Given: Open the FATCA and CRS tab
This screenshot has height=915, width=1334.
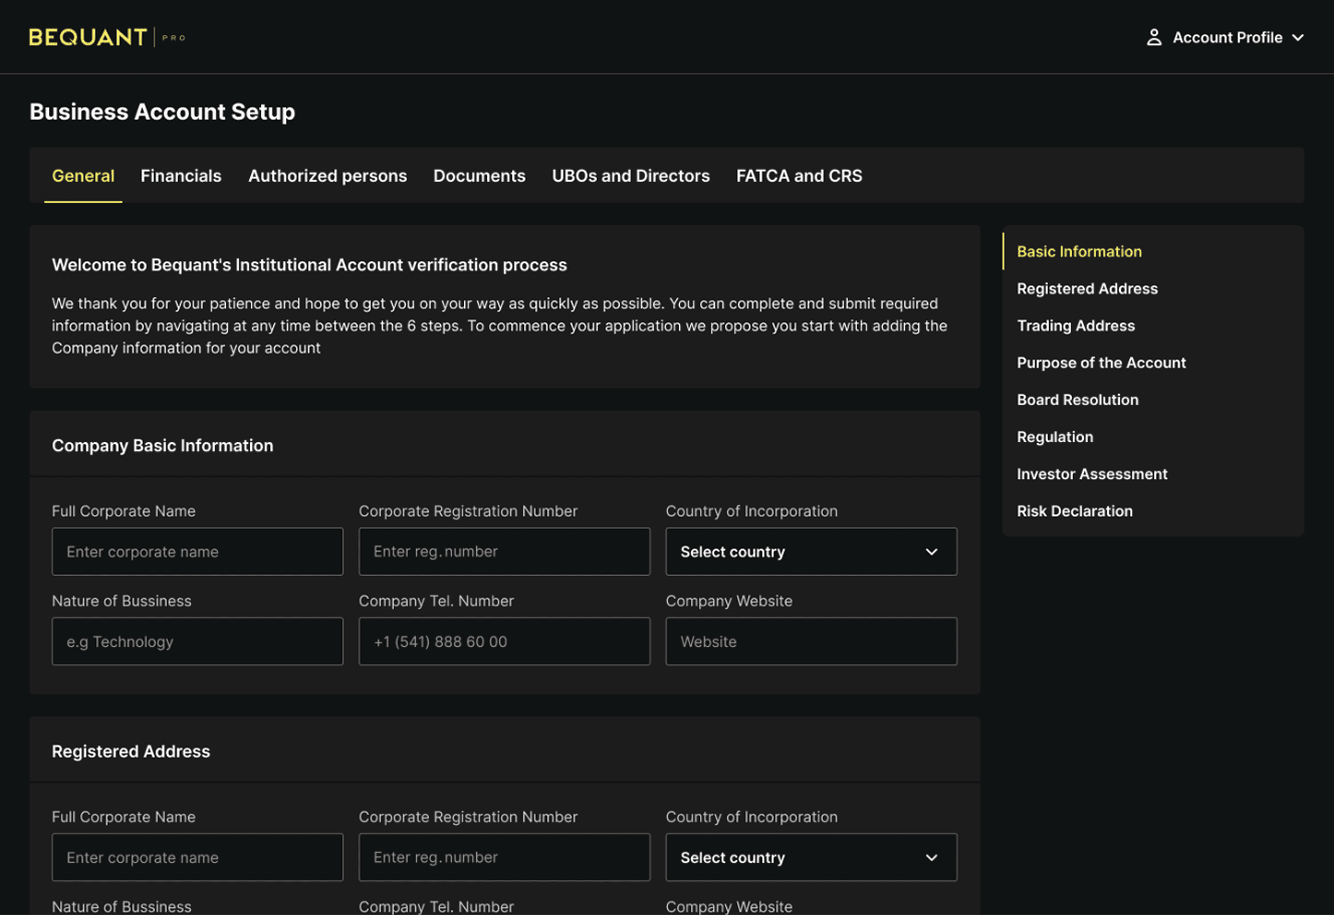Looking at the screenshot, I should (798, 176).
